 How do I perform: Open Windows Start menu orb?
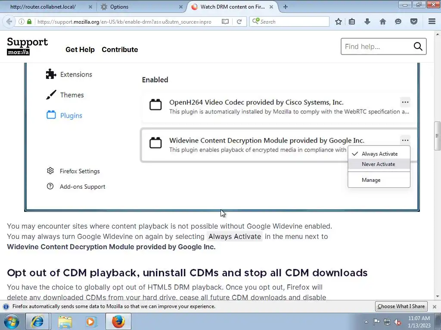[x=12, y=321]
